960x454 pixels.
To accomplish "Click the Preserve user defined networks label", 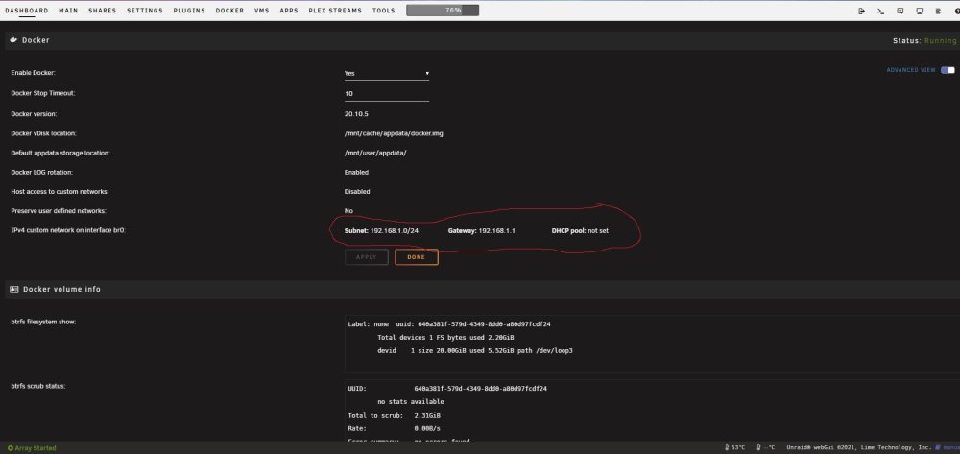I will tap(59, 211).
